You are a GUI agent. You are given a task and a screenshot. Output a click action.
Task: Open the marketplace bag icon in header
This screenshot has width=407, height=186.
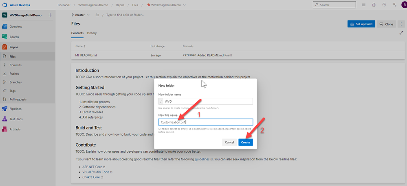(374, 5)
